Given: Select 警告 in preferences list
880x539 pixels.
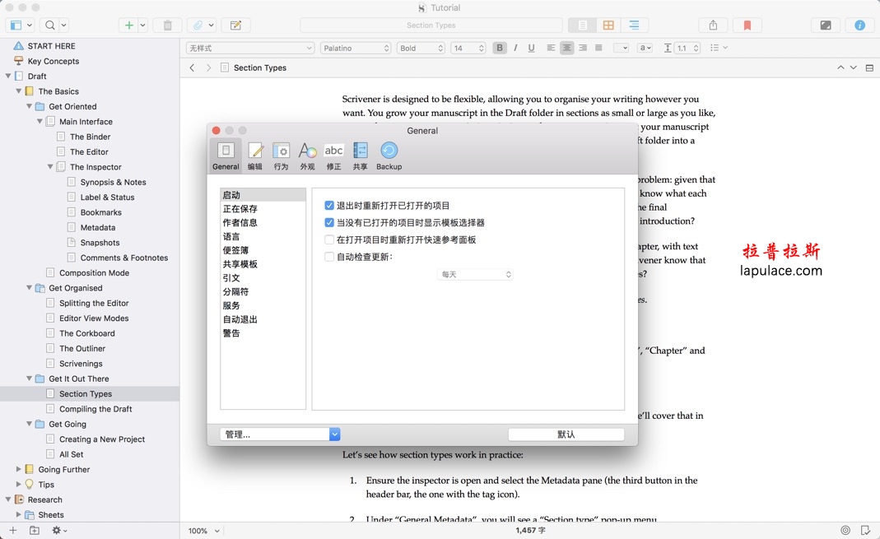Looking at the screenshot, I should click(x=263, y=333).
